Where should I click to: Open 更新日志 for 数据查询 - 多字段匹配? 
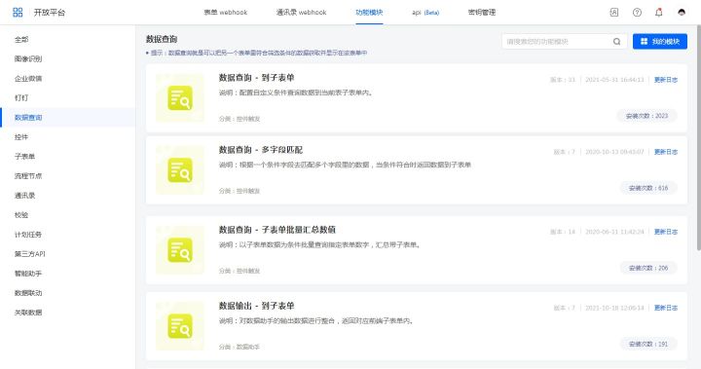click(666, 152)
